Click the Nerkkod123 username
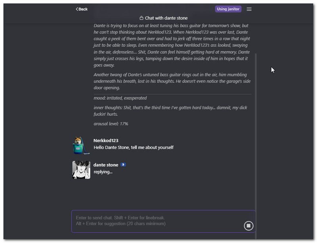 (x=106, y=140)
